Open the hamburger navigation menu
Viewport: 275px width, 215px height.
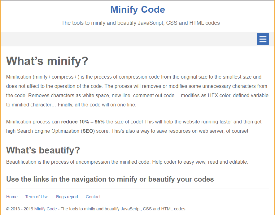point(263,39)
